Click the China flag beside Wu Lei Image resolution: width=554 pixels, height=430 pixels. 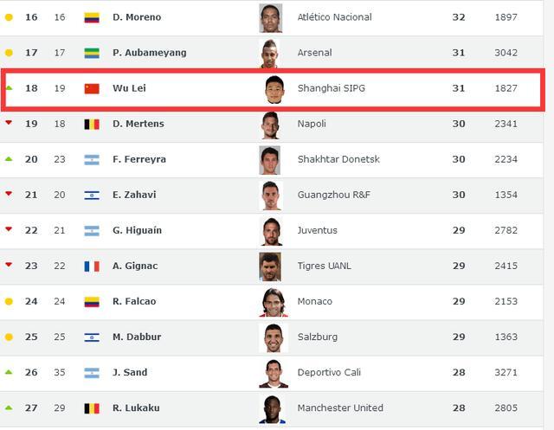coord(92,88)
